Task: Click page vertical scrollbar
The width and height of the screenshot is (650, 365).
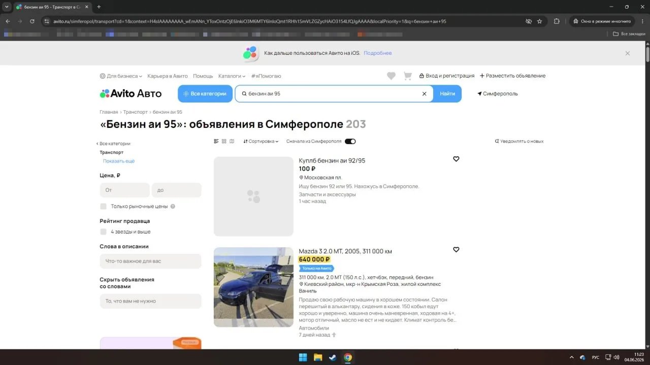Action: tap(647, 53)
